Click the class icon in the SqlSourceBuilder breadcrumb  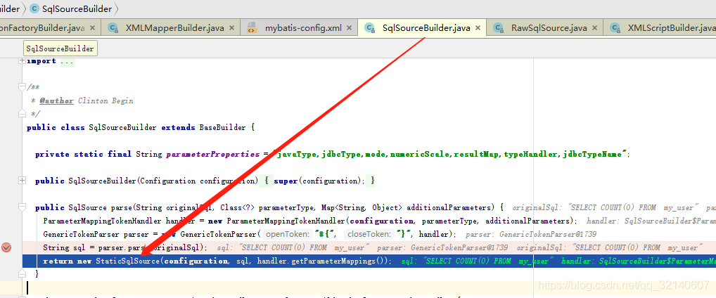[34, 8]
